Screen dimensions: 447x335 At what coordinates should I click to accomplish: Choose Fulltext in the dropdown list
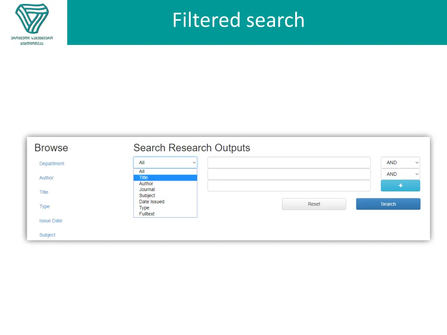[x=165, y=214]
